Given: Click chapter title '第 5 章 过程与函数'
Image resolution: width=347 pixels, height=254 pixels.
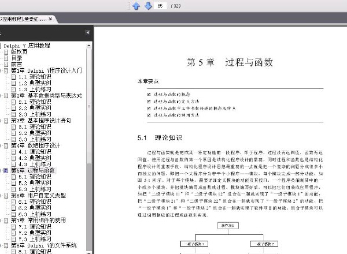Looking at the screenshot, I should pyautogui.click(x=230, y=62).
